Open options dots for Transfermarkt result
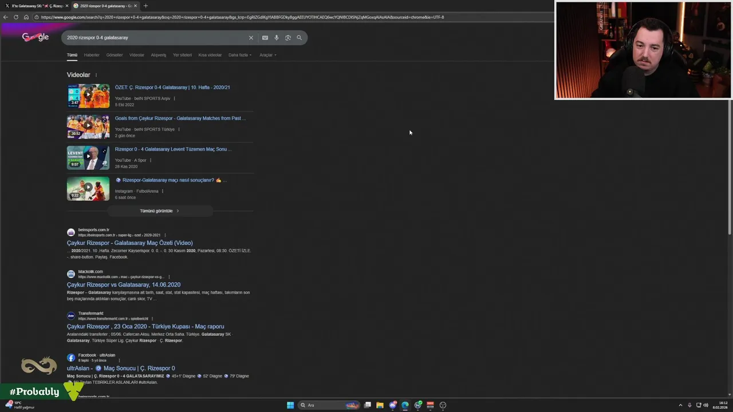Viewport: 733px width, 412px height. (x=152, y=319)
